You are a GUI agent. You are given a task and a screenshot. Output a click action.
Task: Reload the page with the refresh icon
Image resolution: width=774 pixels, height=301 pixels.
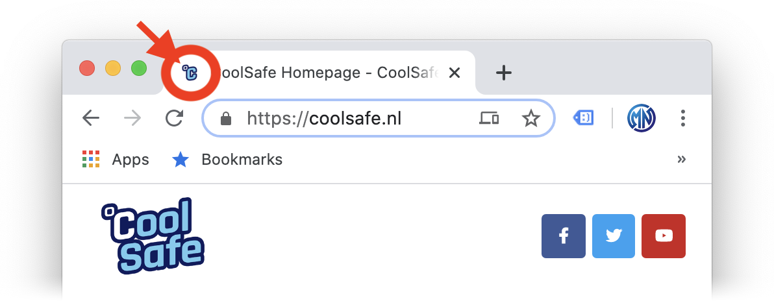pos(174,119)
